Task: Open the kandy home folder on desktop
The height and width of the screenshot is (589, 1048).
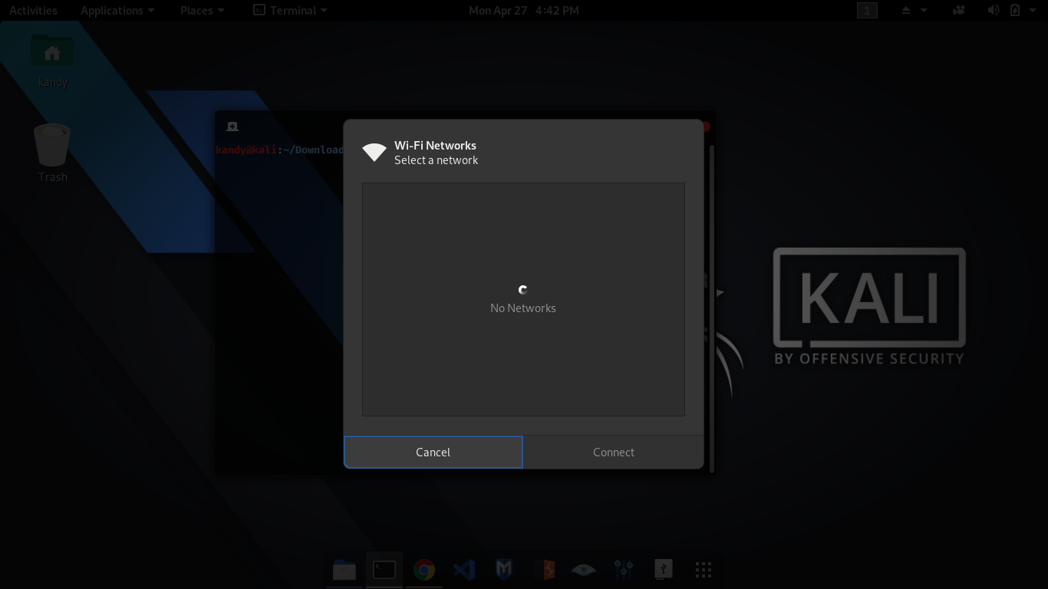Action: click(x=52, y=61)
